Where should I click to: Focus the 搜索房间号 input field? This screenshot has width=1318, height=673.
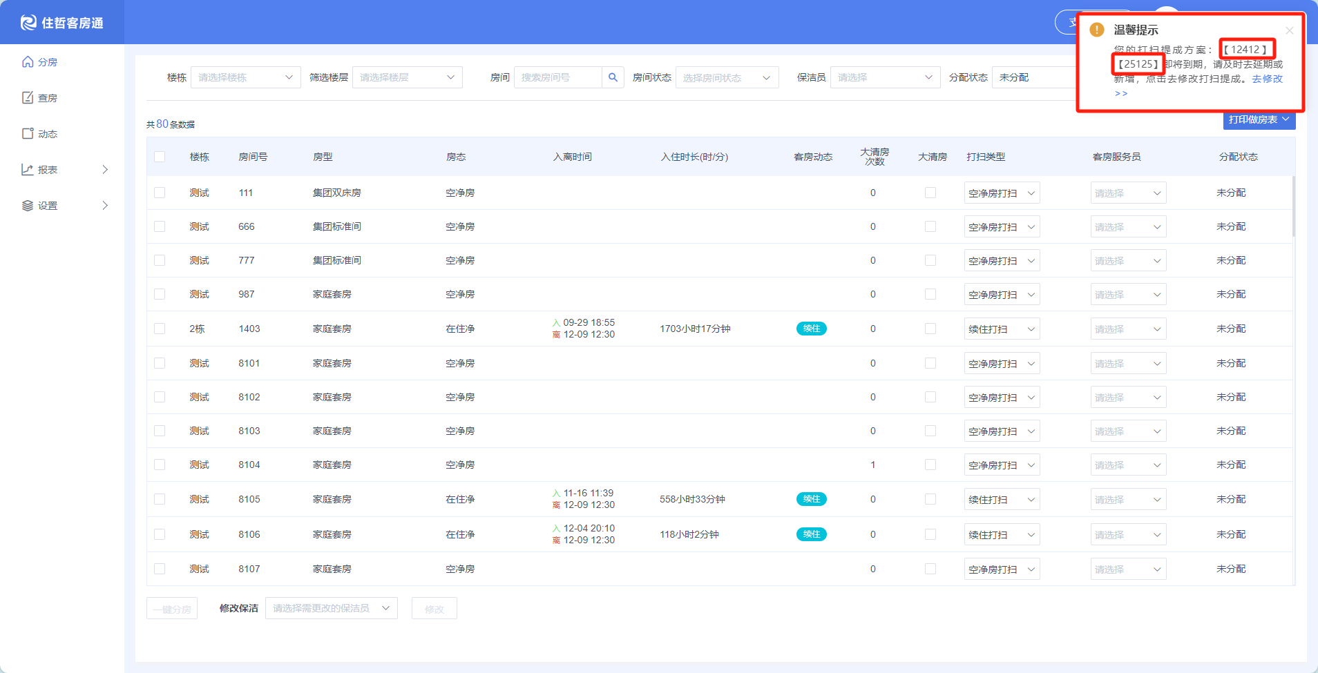(x=558, y=77)
